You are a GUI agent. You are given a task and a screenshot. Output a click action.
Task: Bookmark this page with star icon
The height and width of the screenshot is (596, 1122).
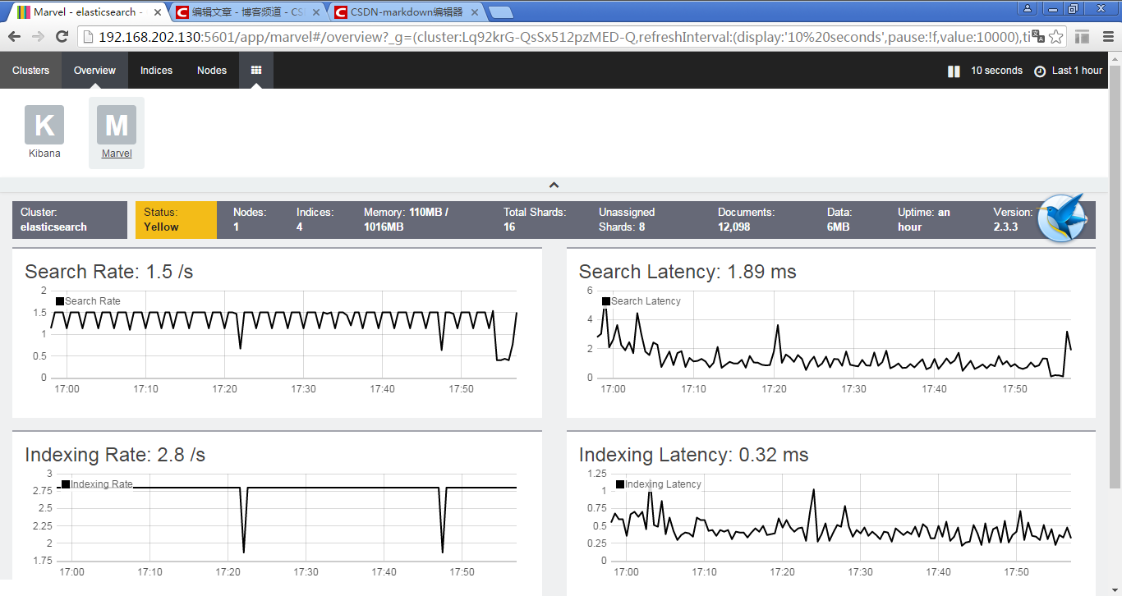(x=1056, y=37)
